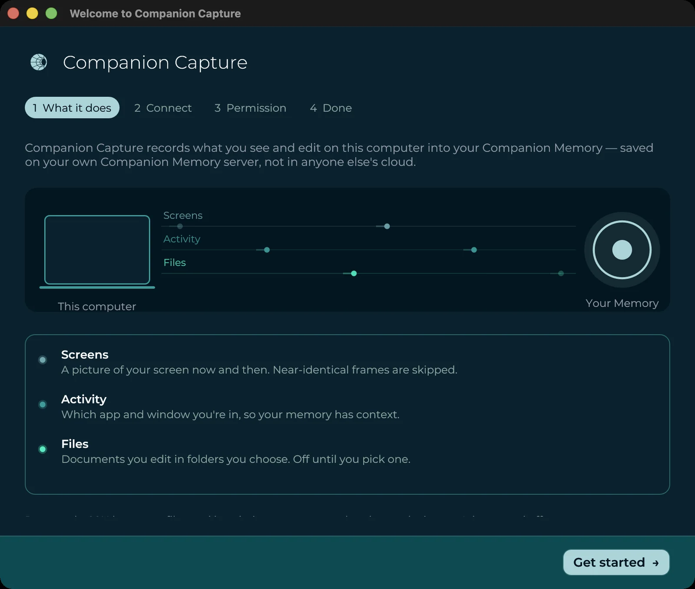Image resolution: width=695 pixels, height=589 pixels.
Task: Click the bullet dot beside Screens description
Action: coord(43,360)
